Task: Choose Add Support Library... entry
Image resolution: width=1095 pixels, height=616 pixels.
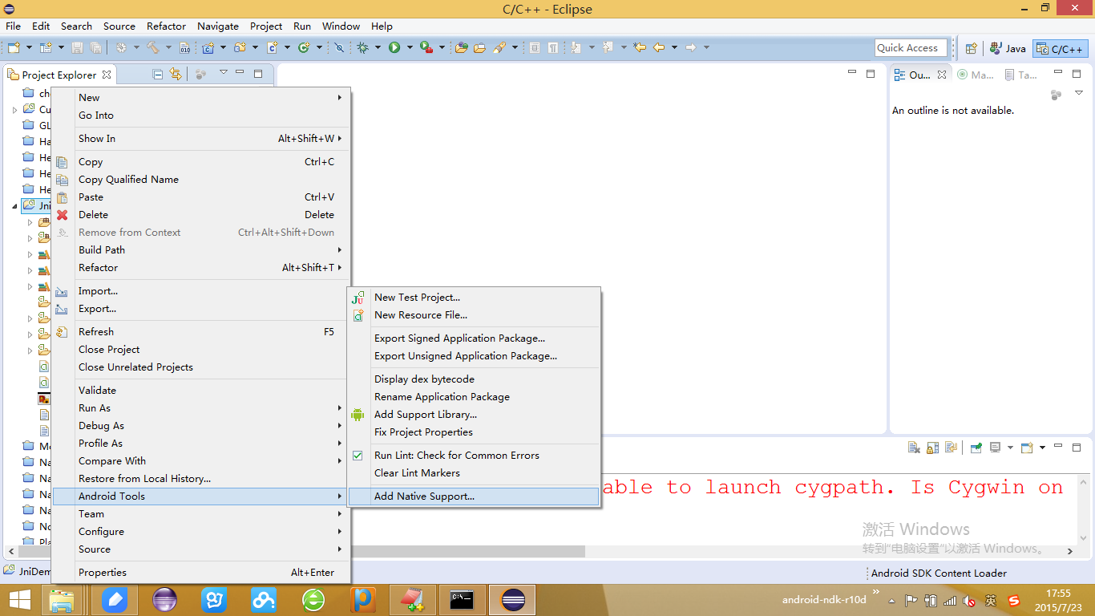Action: click(x=474, y=414)
